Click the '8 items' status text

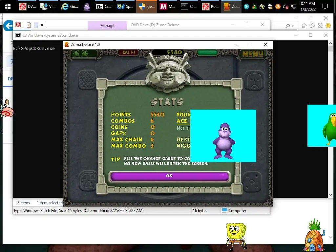point(24,203)
